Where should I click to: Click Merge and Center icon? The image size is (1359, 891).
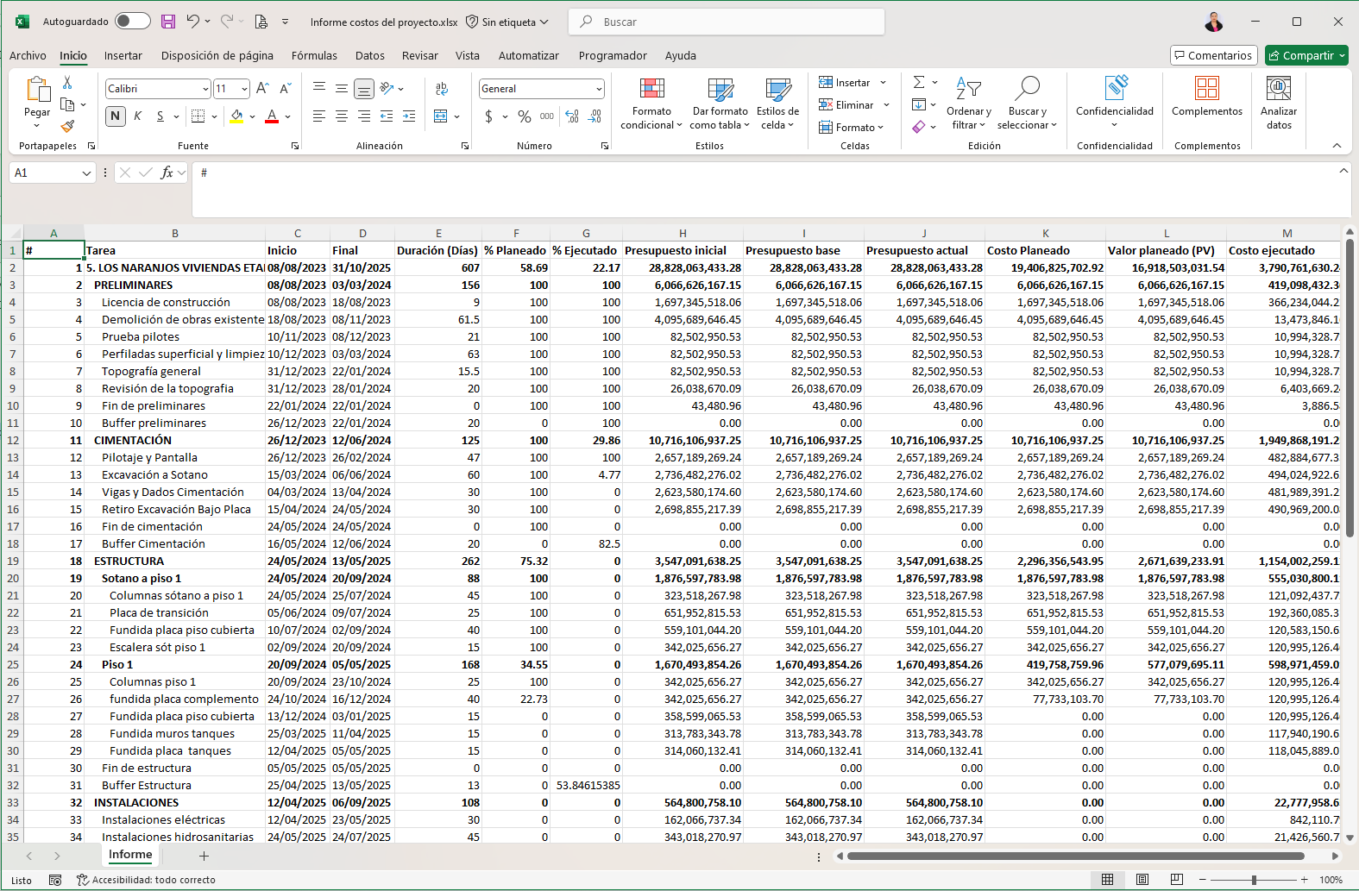point(441,116)
